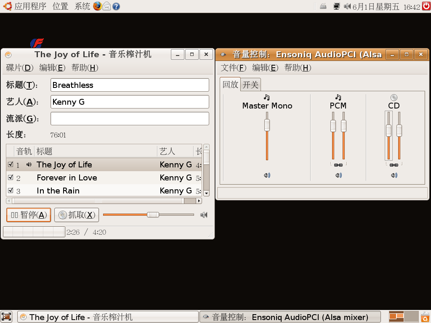Click the music note icon above PCM
The width and height of the screenshot is (431, 323).
point(338,97)
